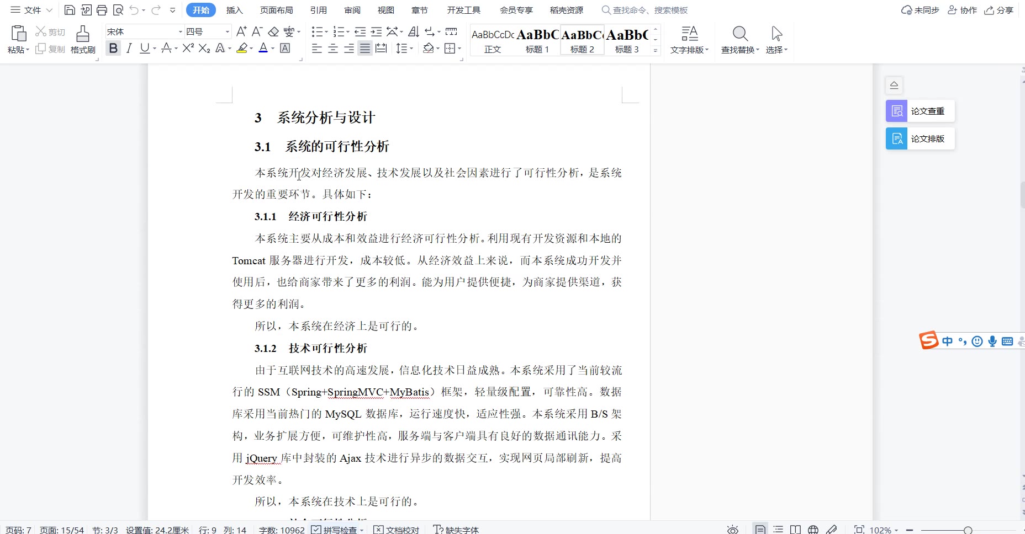Click the zoom slider handle in status bar
The width and height of the screenshot is (1025, 534).
[x=968, y=530]
